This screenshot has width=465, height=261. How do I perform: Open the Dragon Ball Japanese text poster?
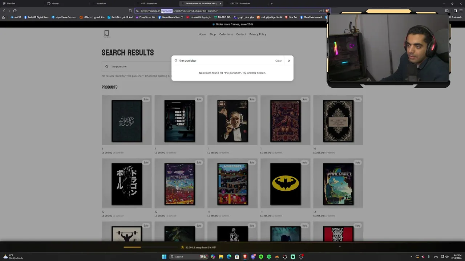pyautogui.click(x=127, y=184)
